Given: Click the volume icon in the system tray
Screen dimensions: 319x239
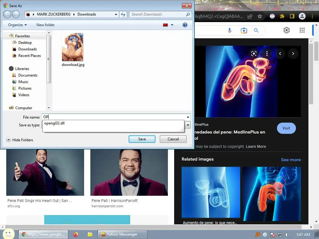Looking at the screenshot, I should click(x=288, y=235).
